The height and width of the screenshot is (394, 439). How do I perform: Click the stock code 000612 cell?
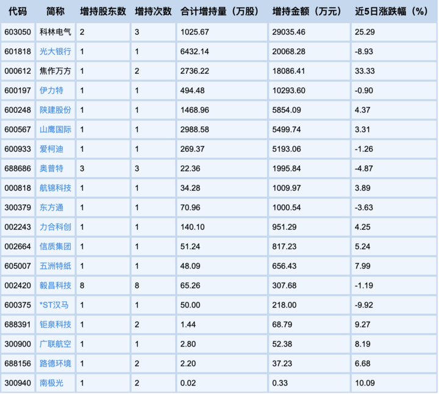point(18,71)
